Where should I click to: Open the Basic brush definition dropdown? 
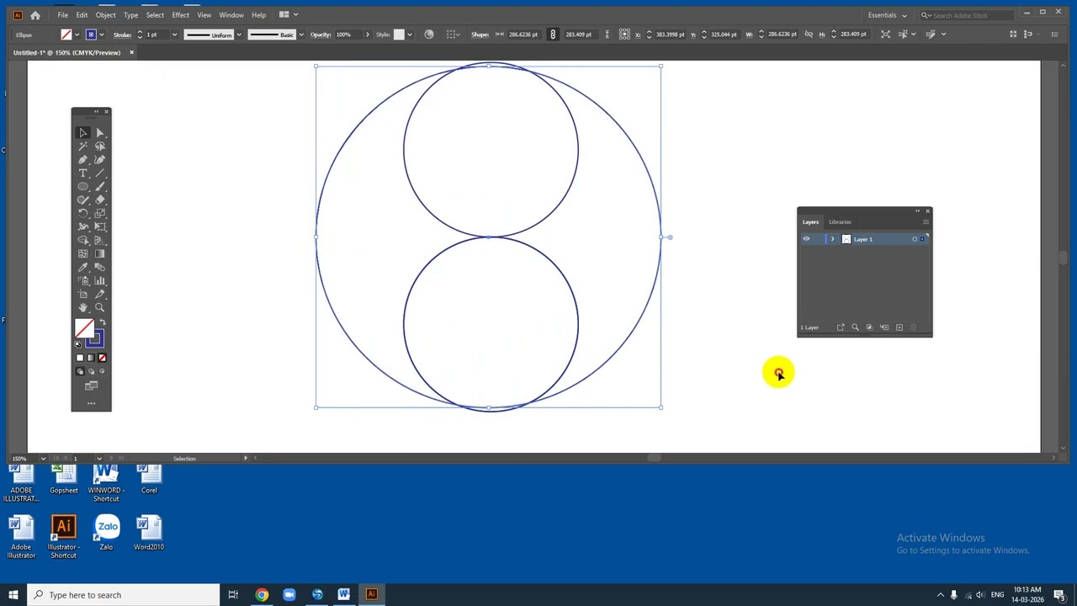coord(300,35)
